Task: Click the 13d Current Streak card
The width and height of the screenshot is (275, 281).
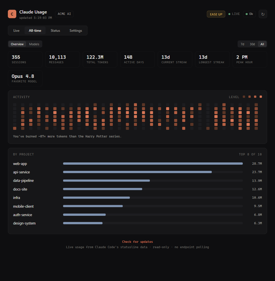Action: coord(175,59)
